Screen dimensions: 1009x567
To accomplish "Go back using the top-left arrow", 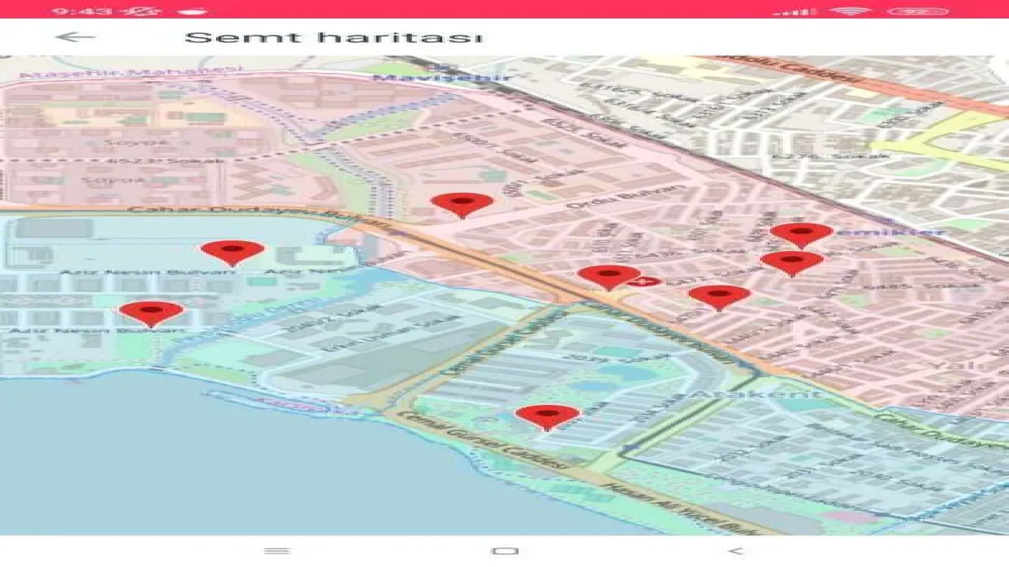I will pos(75,37).
